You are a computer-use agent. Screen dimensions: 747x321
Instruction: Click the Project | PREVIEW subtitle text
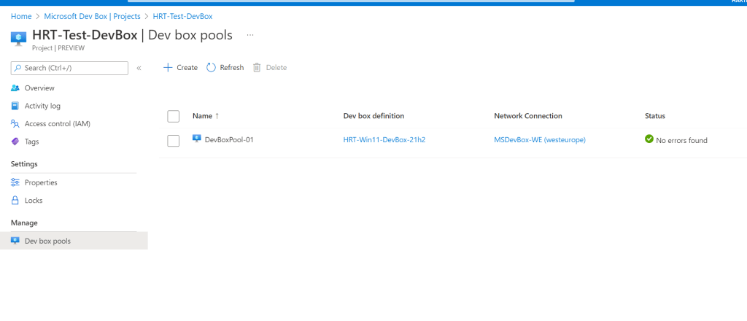[x=58, y=47]
